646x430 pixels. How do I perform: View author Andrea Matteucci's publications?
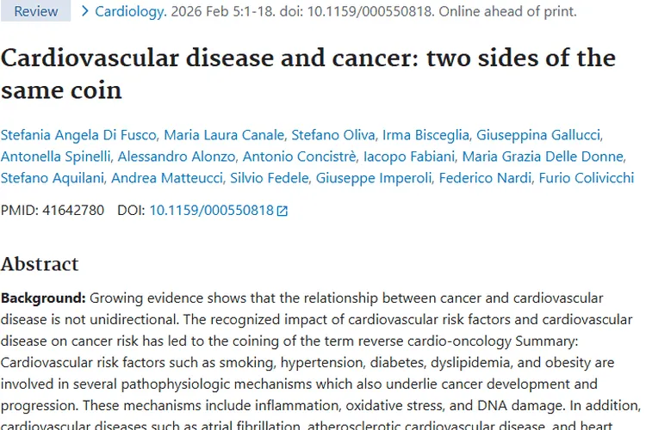pyautogui.click(x=169, y=178)
